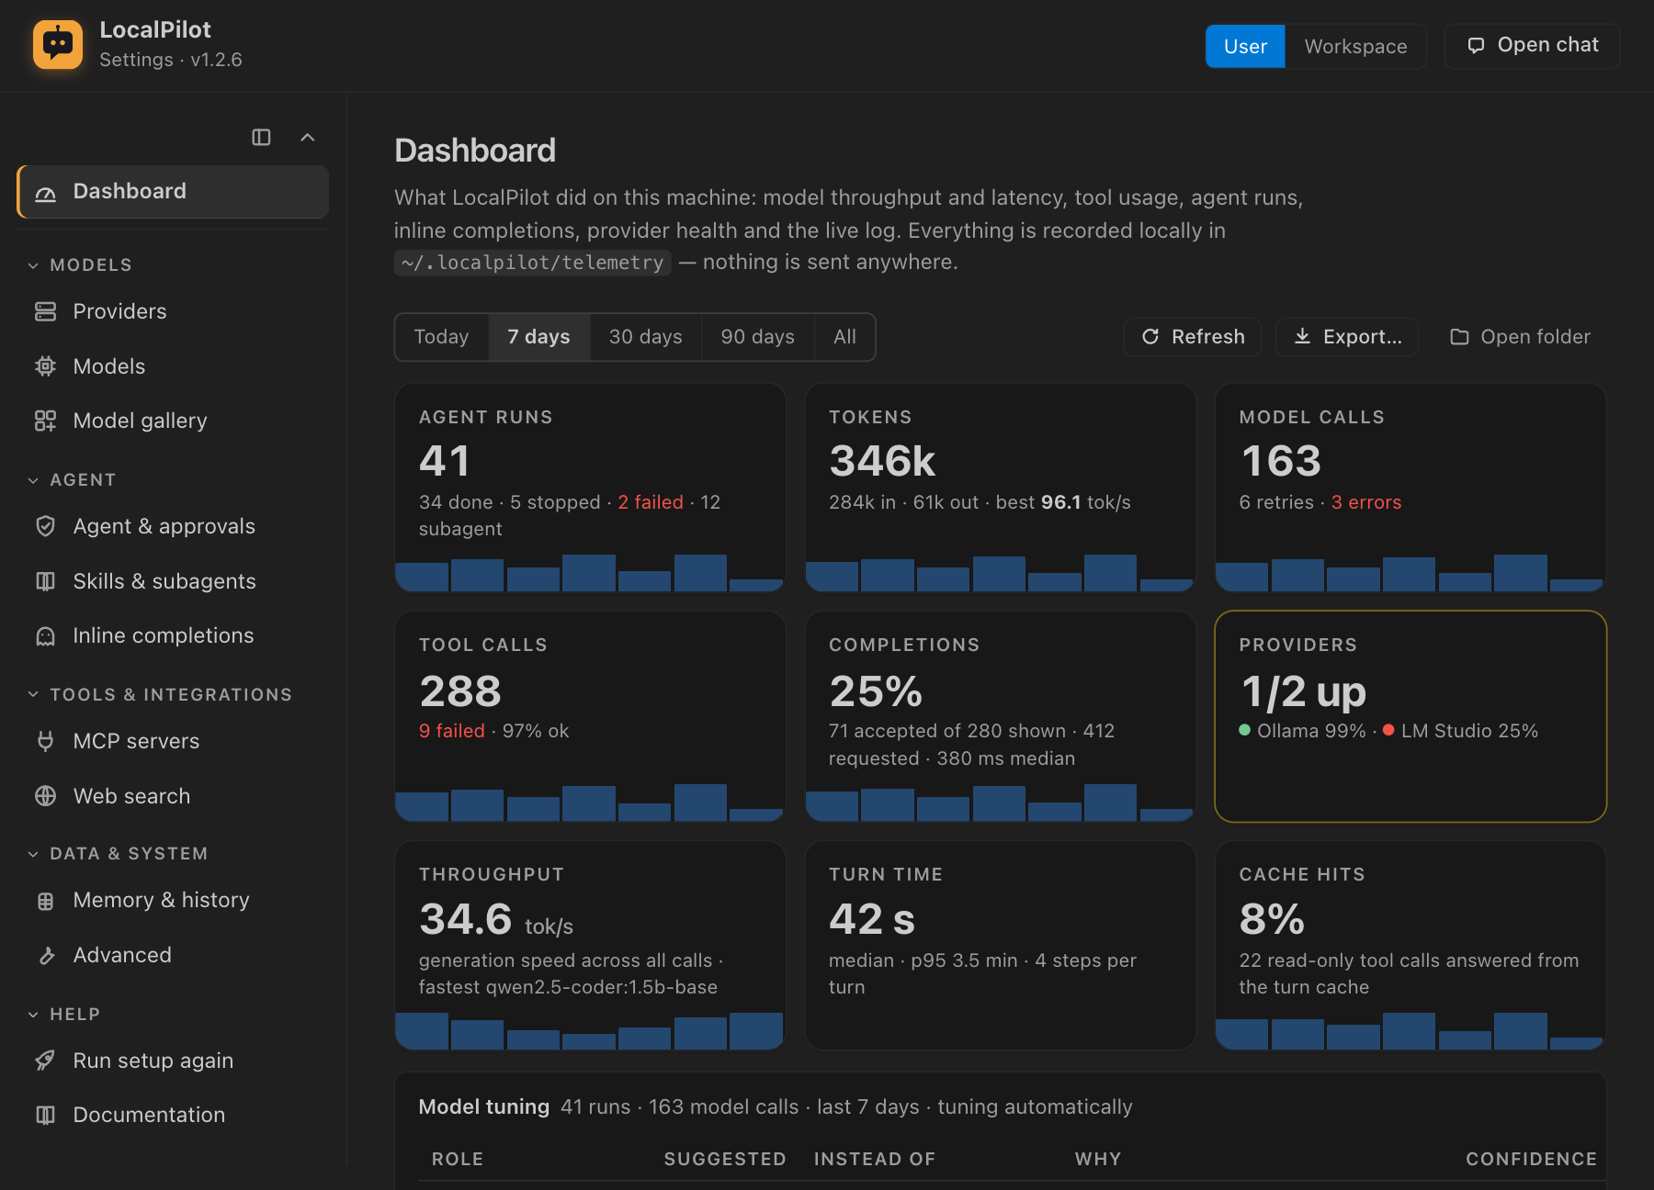This screenshot has width=1654, height=1190.
Task: Click the '3 errors' model calls text
Action: point(1366,502)
